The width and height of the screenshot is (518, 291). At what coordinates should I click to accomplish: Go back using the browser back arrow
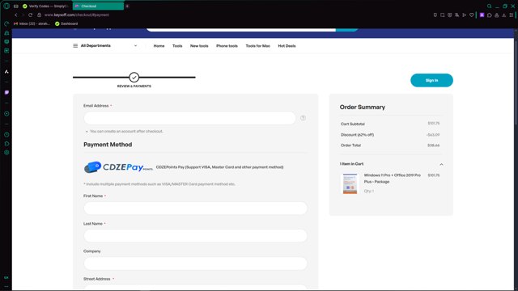pos(16,15)
